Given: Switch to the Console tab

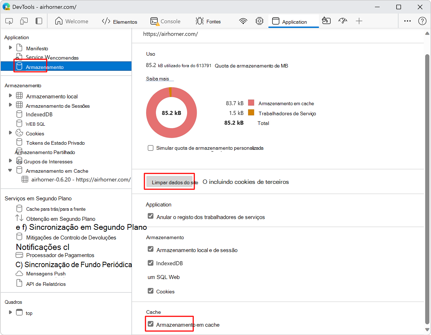Looking at the screenshot, I should click(x=166, y=22).
